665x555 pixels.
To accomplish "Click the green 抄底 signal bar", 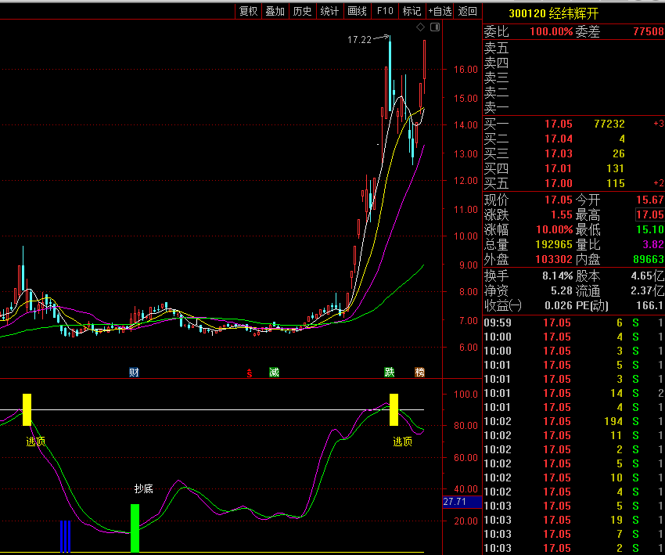I will (135, 528).
